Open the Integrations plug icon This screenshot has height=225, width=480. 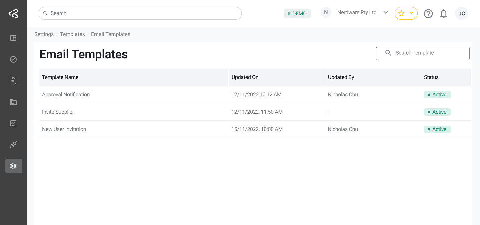pyautogui.click(x=13, y=144)
